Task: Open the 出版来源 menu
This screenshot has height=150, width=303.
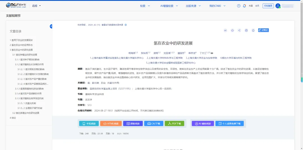Action: pos(192,6)
